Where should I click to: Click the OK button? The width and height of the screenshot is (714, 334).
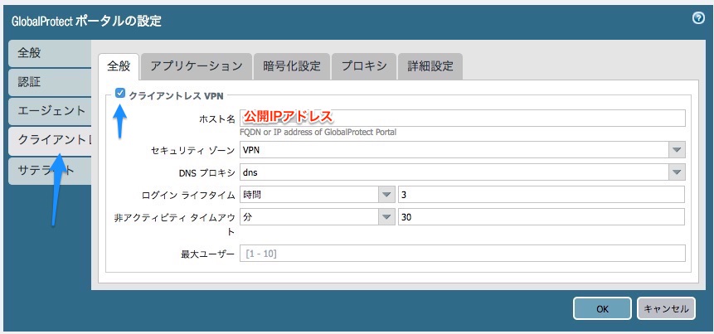(x=602, y=308)
